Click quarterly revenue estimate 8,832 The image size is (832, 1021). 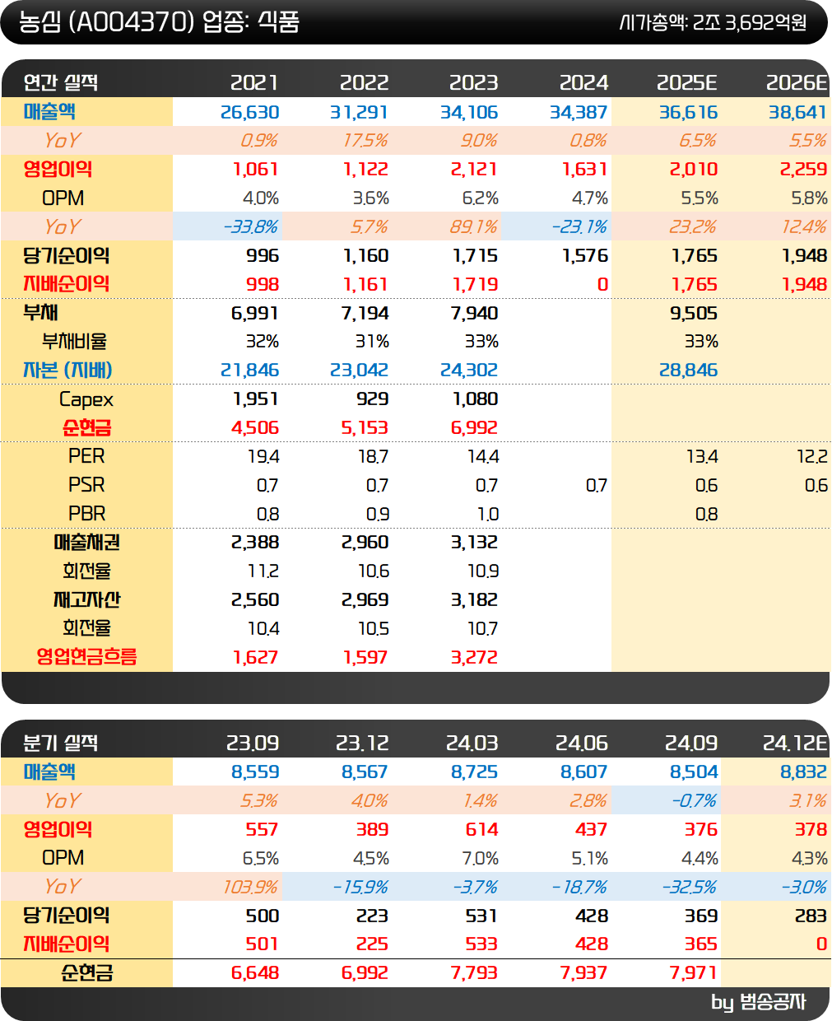(804, 772)
